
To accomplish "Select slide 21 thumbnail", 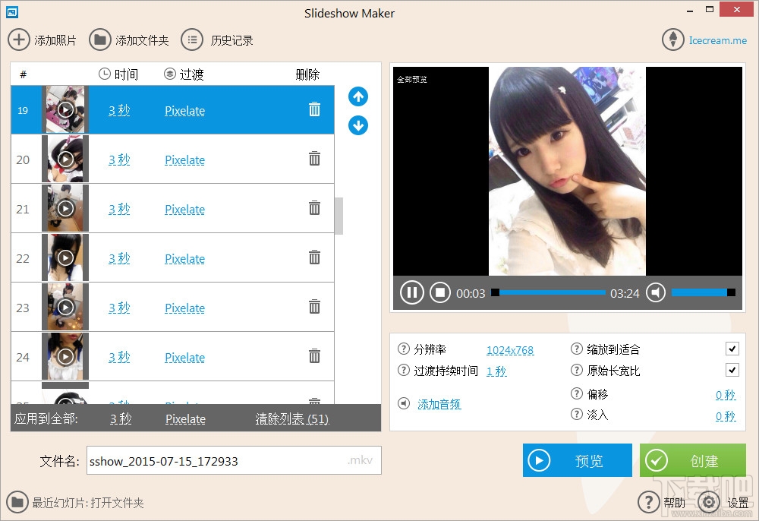I will [65, 209].
